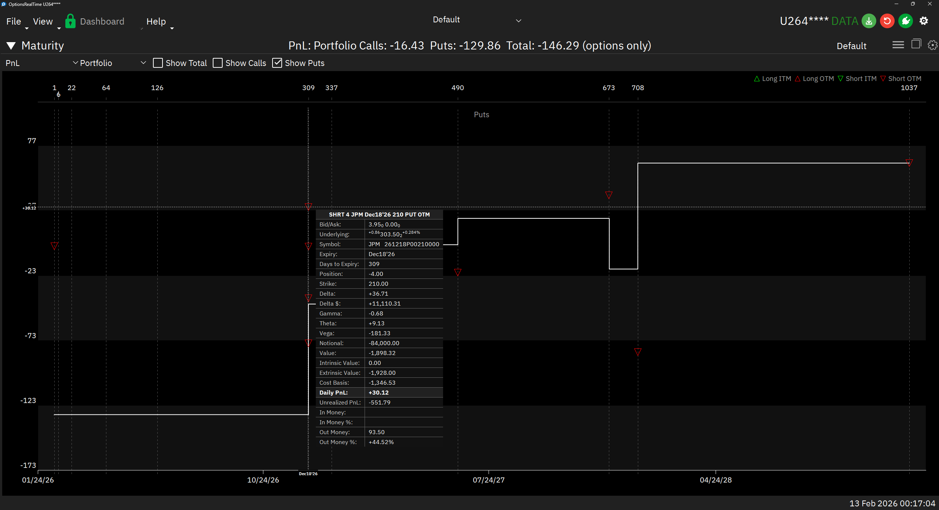Click the green plug connection icon
The image size is (939, 510).
click(905, 21)
